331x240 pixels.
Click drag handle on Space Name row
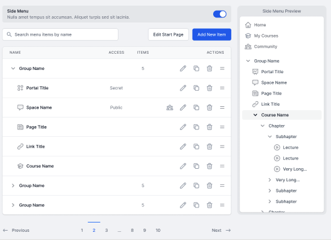point(222,107)
